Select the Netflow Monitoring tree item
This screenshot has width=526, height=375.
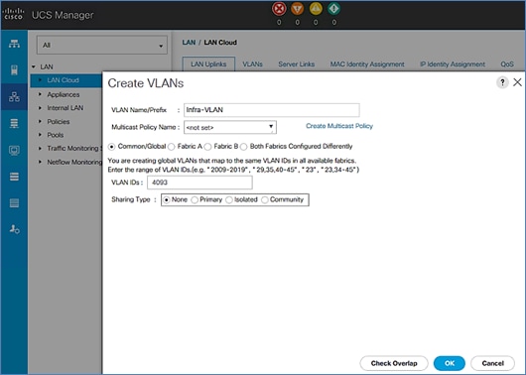pyautogui.click(x=74, y=162)
